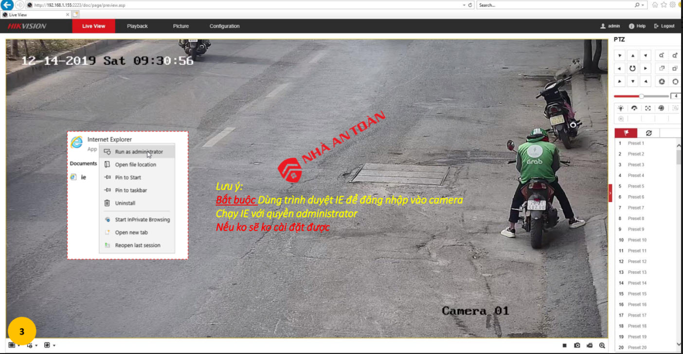Start recording with the video recorder icon
Image resolution: width=683 pixels, height=354 pixels.
tap(590, 345)
